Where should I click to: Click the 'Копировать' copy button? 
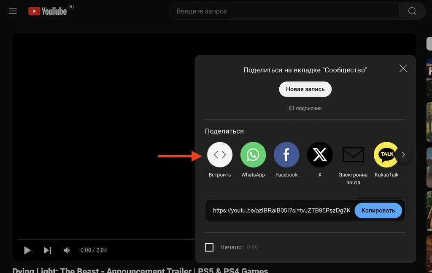click(x=378, y=211)
